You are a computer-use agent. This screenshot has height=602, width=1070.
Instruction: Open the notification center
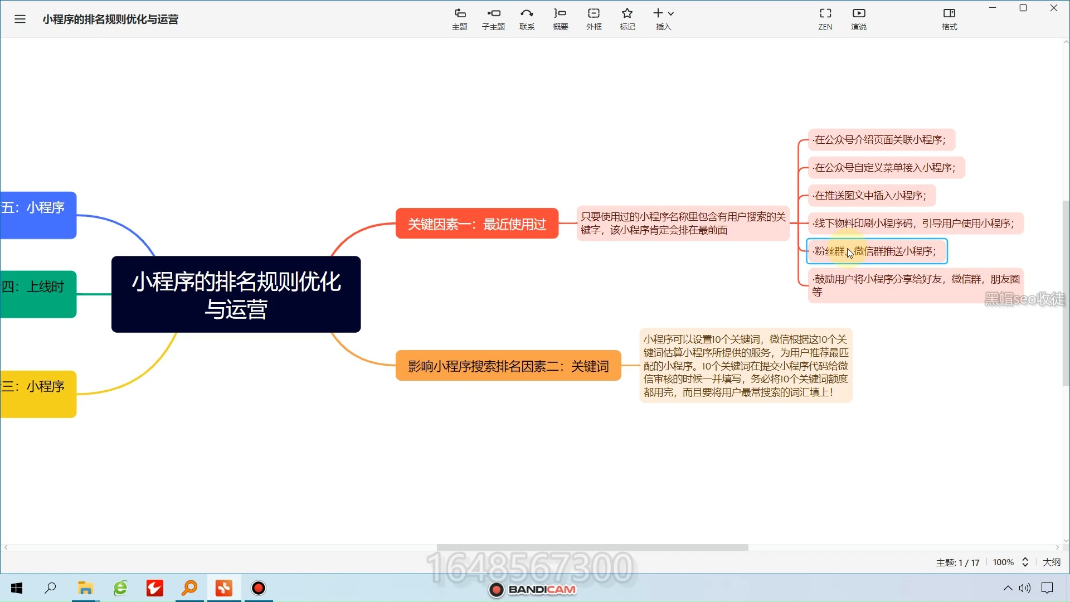click(x=1048, y=588)
